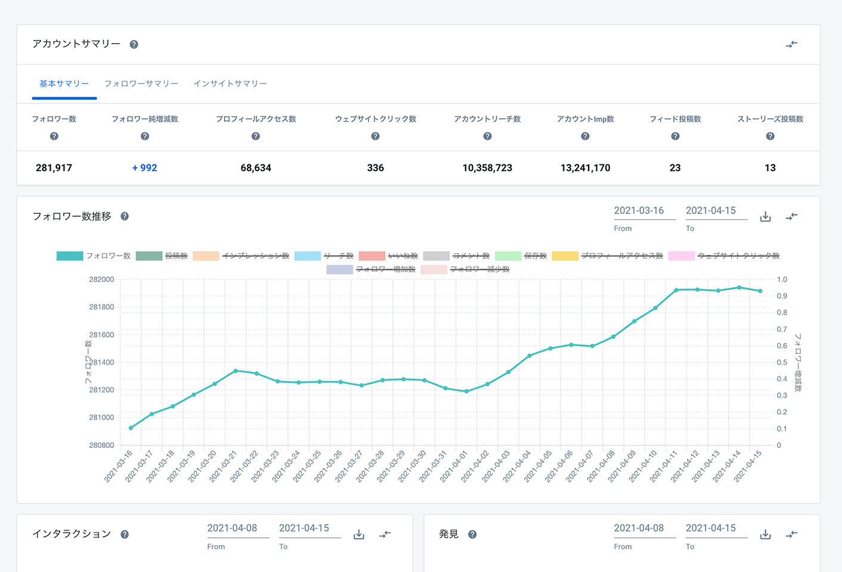Viewport: 842px width, 572px height.
Task: Click help icon next to アカウントサマリー title
Action: pyautogui.click(x=134, y=45)
